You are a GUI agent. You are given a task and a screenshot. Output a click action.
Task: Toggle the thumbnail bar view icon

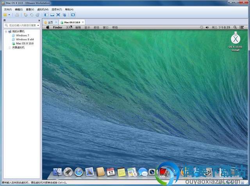(x=52, y=15)
